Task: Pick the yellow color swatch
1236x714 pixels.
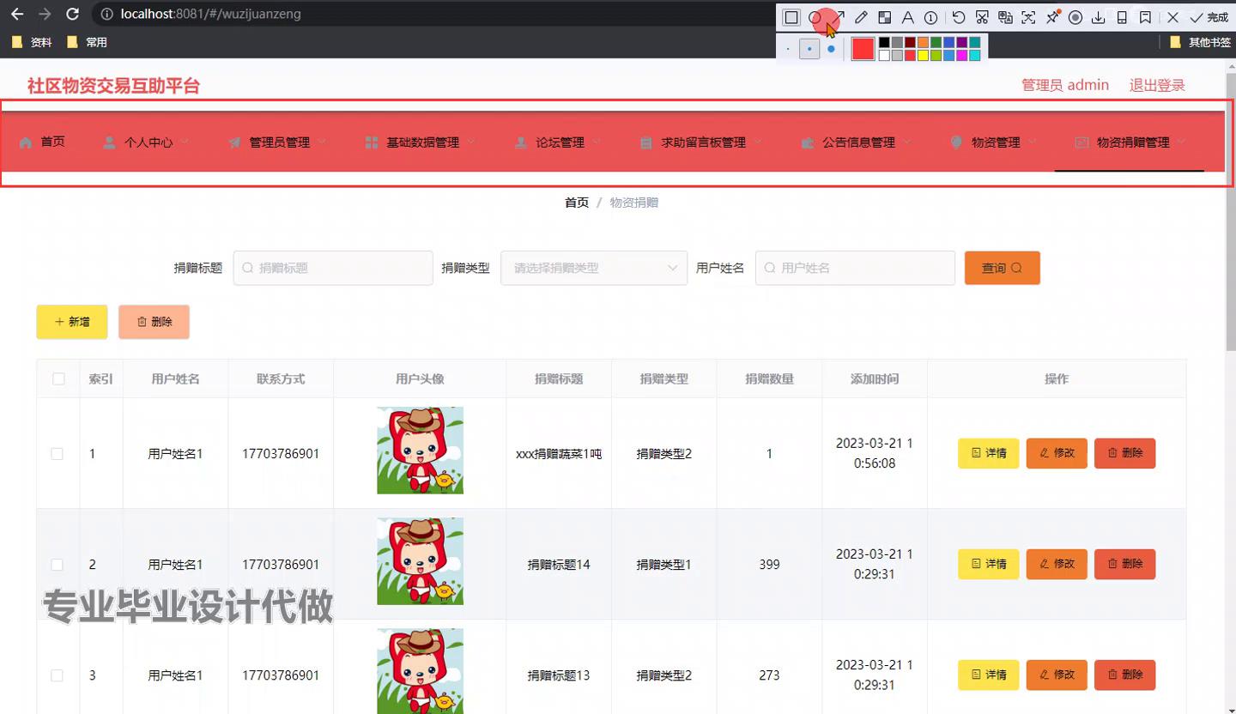Action: pos(923,55)
